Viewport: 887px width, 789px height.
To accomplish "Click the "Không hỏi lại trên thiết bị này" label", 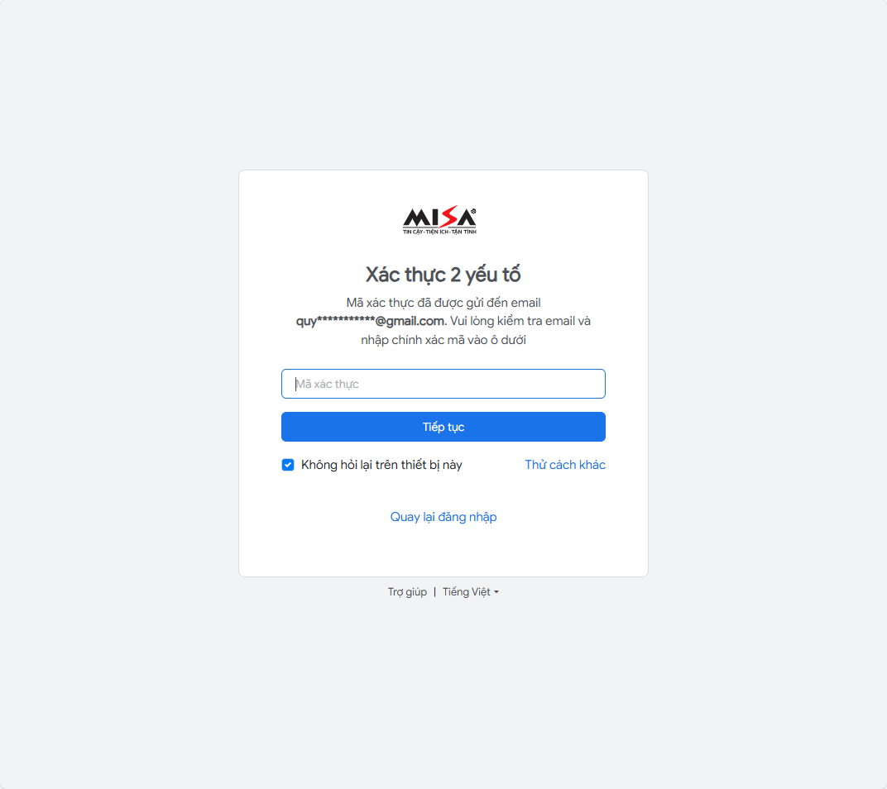I will point(381,465).
